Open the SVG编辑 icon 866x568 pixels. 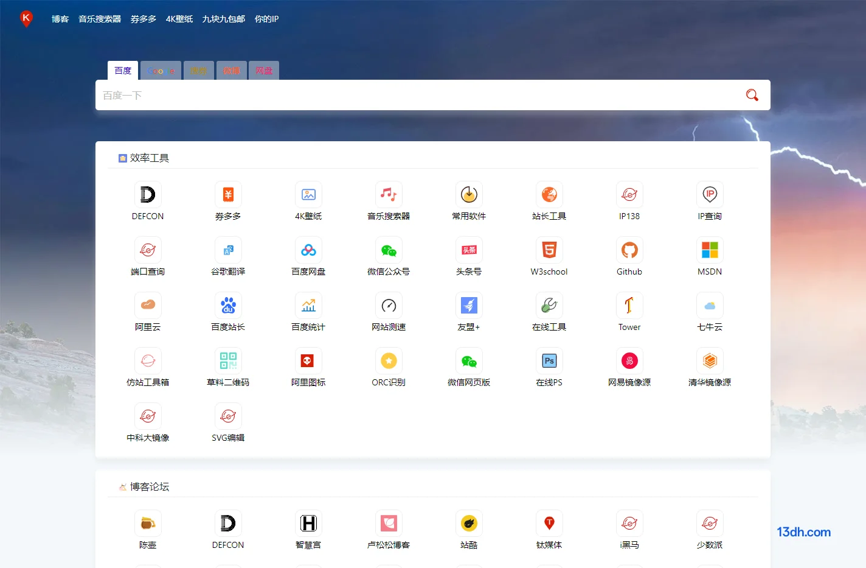228,416
